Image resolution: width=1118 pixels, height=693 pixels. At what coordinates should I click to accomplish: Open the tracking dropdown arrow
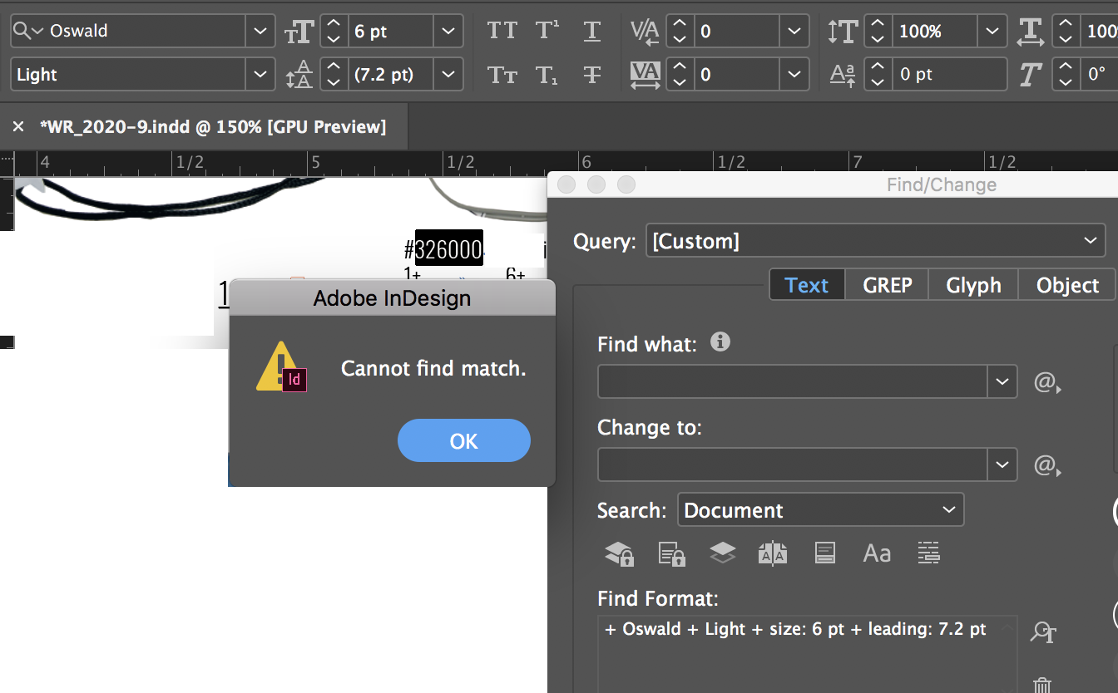pos(794,75)
